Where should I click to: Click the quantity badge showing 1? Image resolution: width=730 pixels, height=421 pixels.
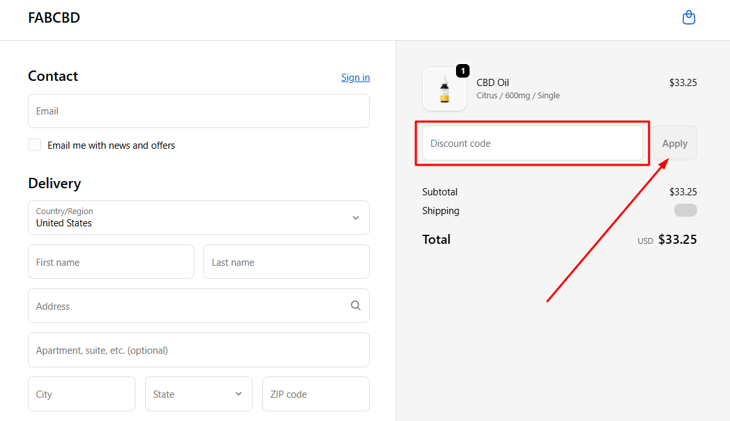click(462, 70)
